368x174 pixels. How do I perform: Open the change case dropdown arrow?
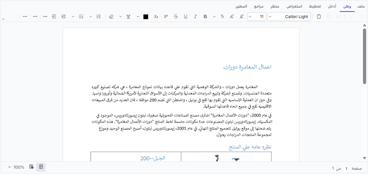pos(214,16)
